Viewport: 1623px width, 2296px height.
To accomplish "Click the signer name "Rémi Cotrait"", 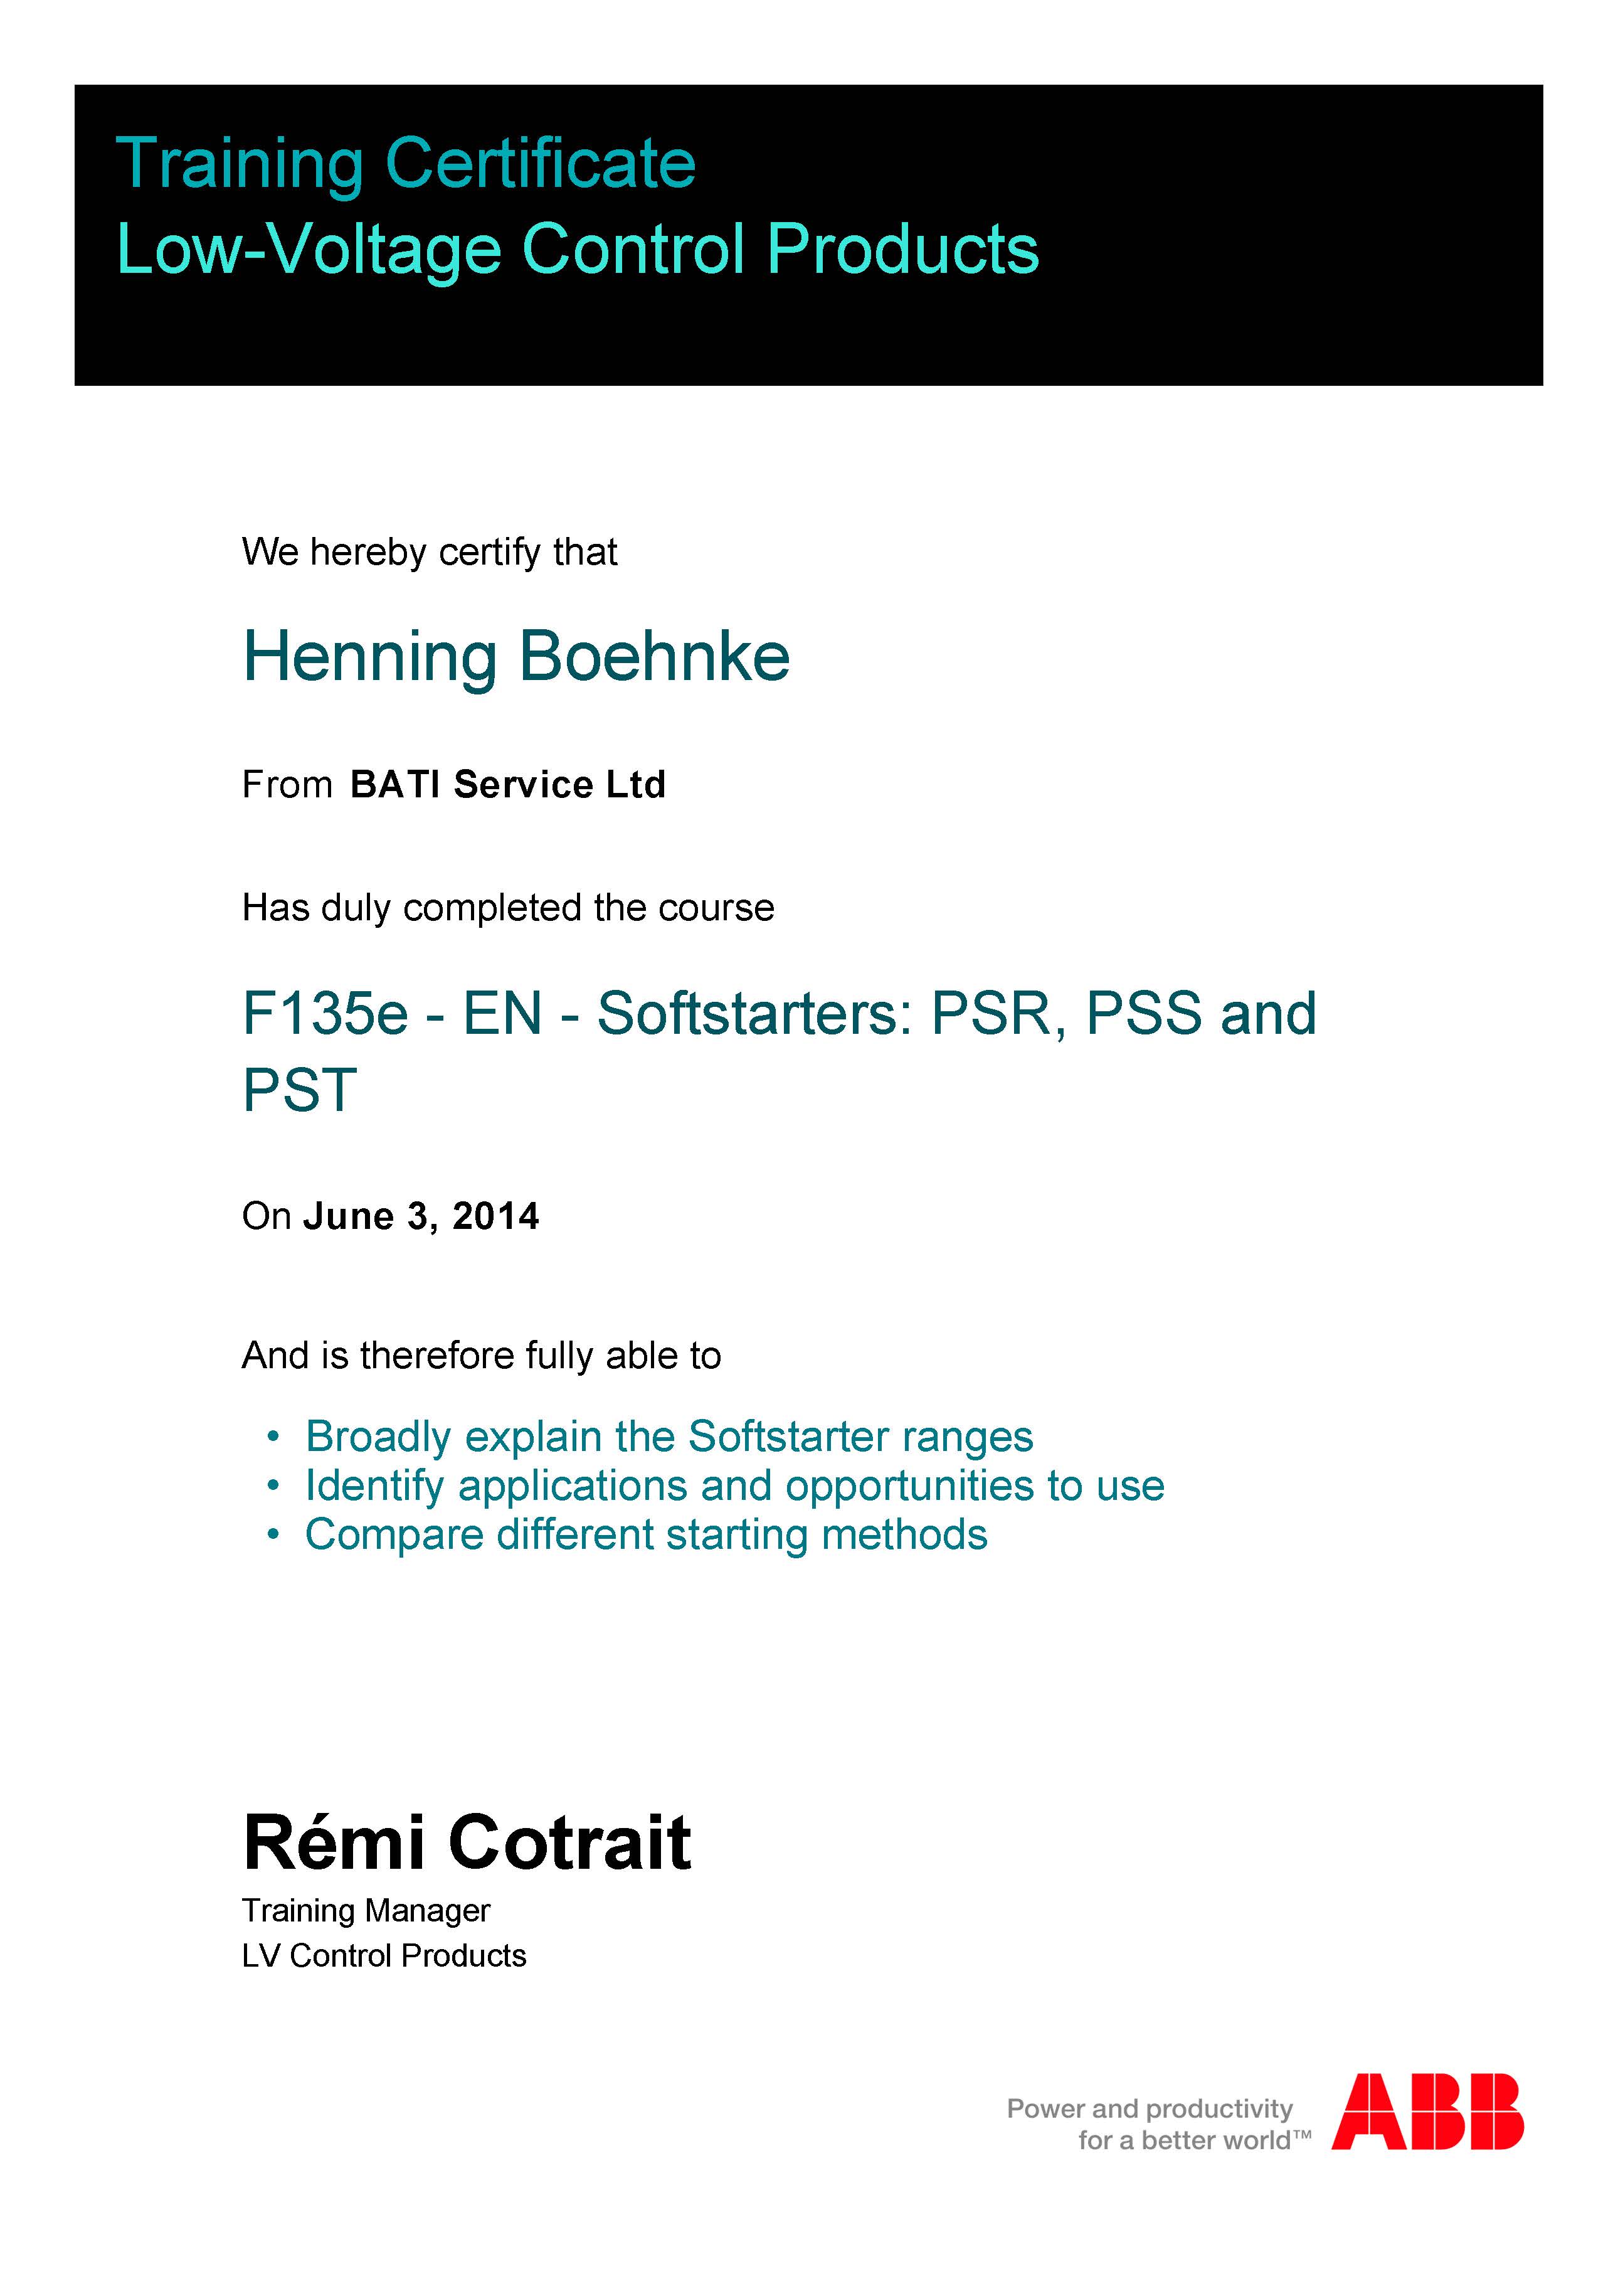I will coord(467,1842).
